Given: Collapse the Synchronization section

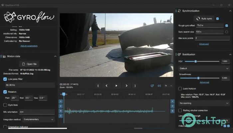Looking at the screenshot, I should click(x=230, y=11).
